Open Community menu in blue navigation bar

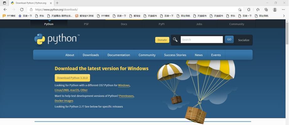pyautogui.click(x=147, y=55)
